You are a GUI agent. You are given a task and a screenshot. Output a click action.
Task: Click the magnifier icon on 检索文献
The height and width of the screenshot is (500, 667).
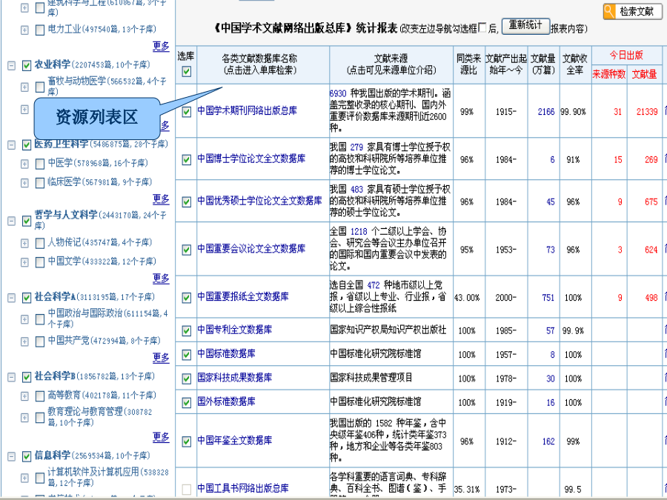tap(610, 11)
